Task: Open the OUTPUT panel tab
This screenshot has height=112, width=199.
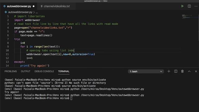Action: (x=25, y=71)
